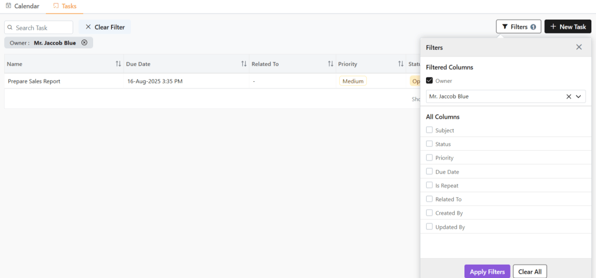Screen dimensions: 596x278
Task: Select the Tasks tab
Action: click(64, 6)
